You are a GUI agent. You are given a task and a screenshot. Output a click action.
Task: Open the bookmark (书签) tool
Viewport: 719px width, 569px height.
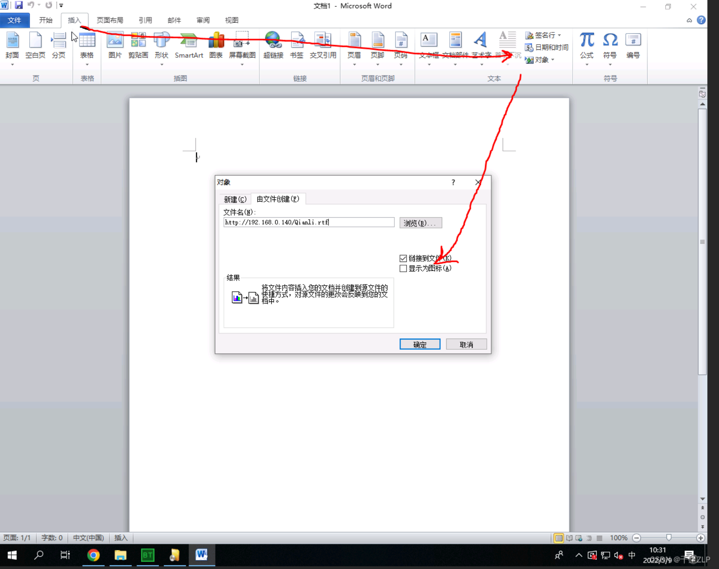pos(297,45)
